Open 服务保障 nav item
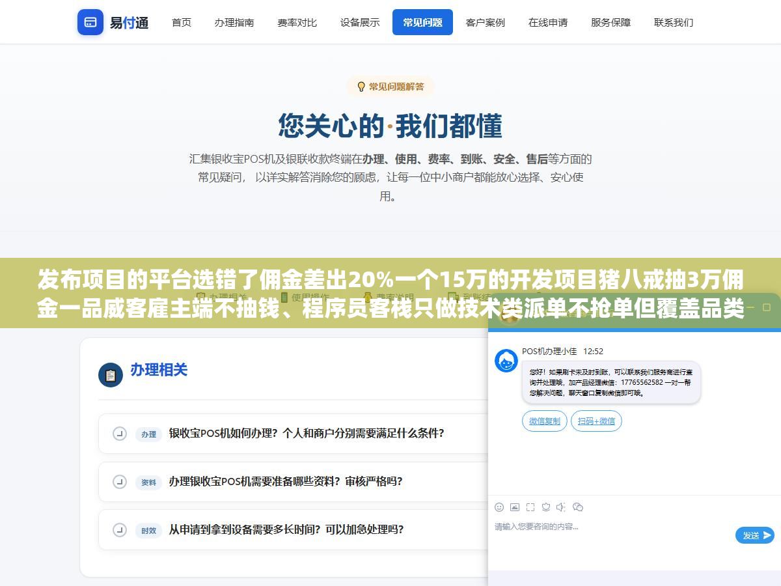This screenshot has height=586, width=781. [610, 22]
